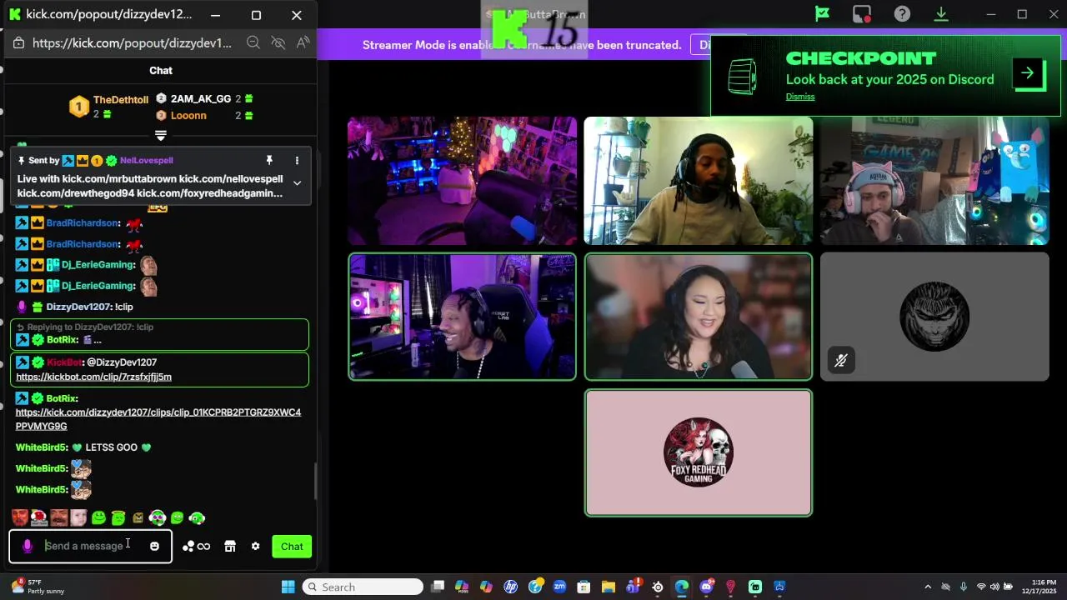Open the Kick shop storefront icon
Viewport: 1067px width, 600px height.
(230, 547)
